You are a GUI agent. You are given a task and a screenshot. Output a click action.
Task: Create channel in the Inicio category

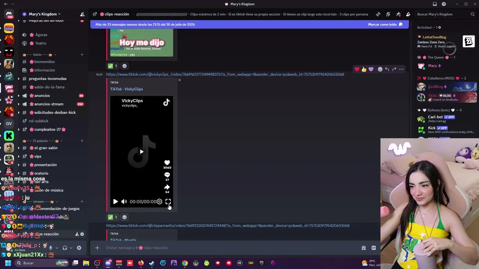(x=82, y=55)
